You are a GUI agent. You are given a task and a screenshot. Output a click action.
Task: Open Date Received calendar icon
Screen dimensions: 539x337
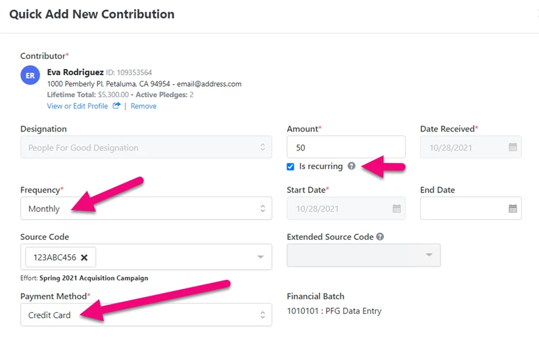pyautogui.click(x=513, y=147)
